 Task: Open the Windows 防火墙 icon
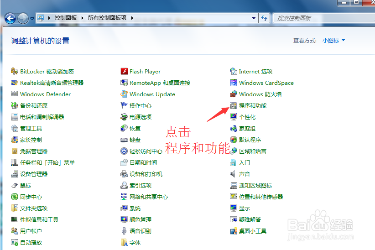[x=234, y=94]
